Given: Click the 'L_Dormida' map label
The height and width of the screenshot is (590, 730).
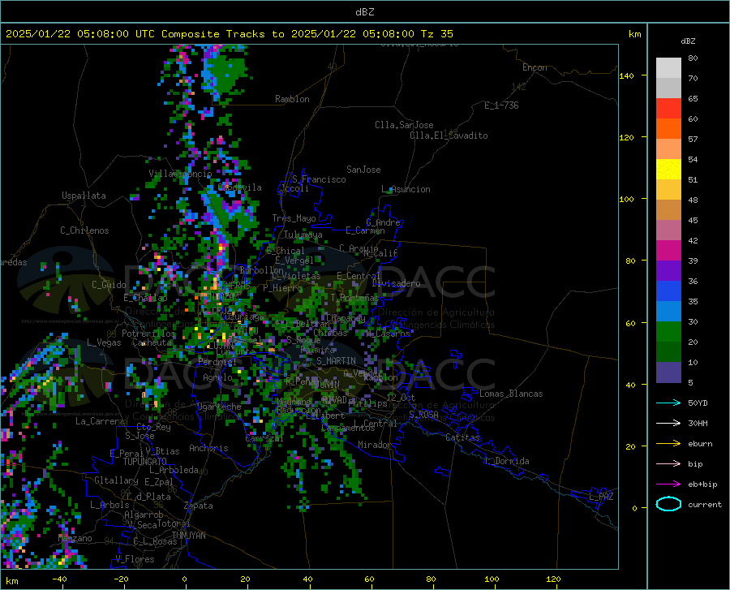Looking at the screenshot, I should coord(507,461).
